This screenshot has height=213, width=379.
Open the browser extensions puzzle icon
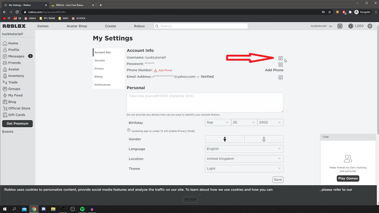(350, 12)
